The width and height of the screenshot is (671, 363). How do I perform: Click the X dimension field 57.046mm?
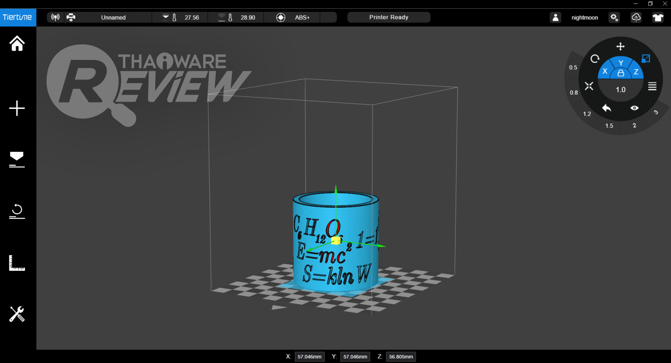pyautogui.click(x=309, y=357)
